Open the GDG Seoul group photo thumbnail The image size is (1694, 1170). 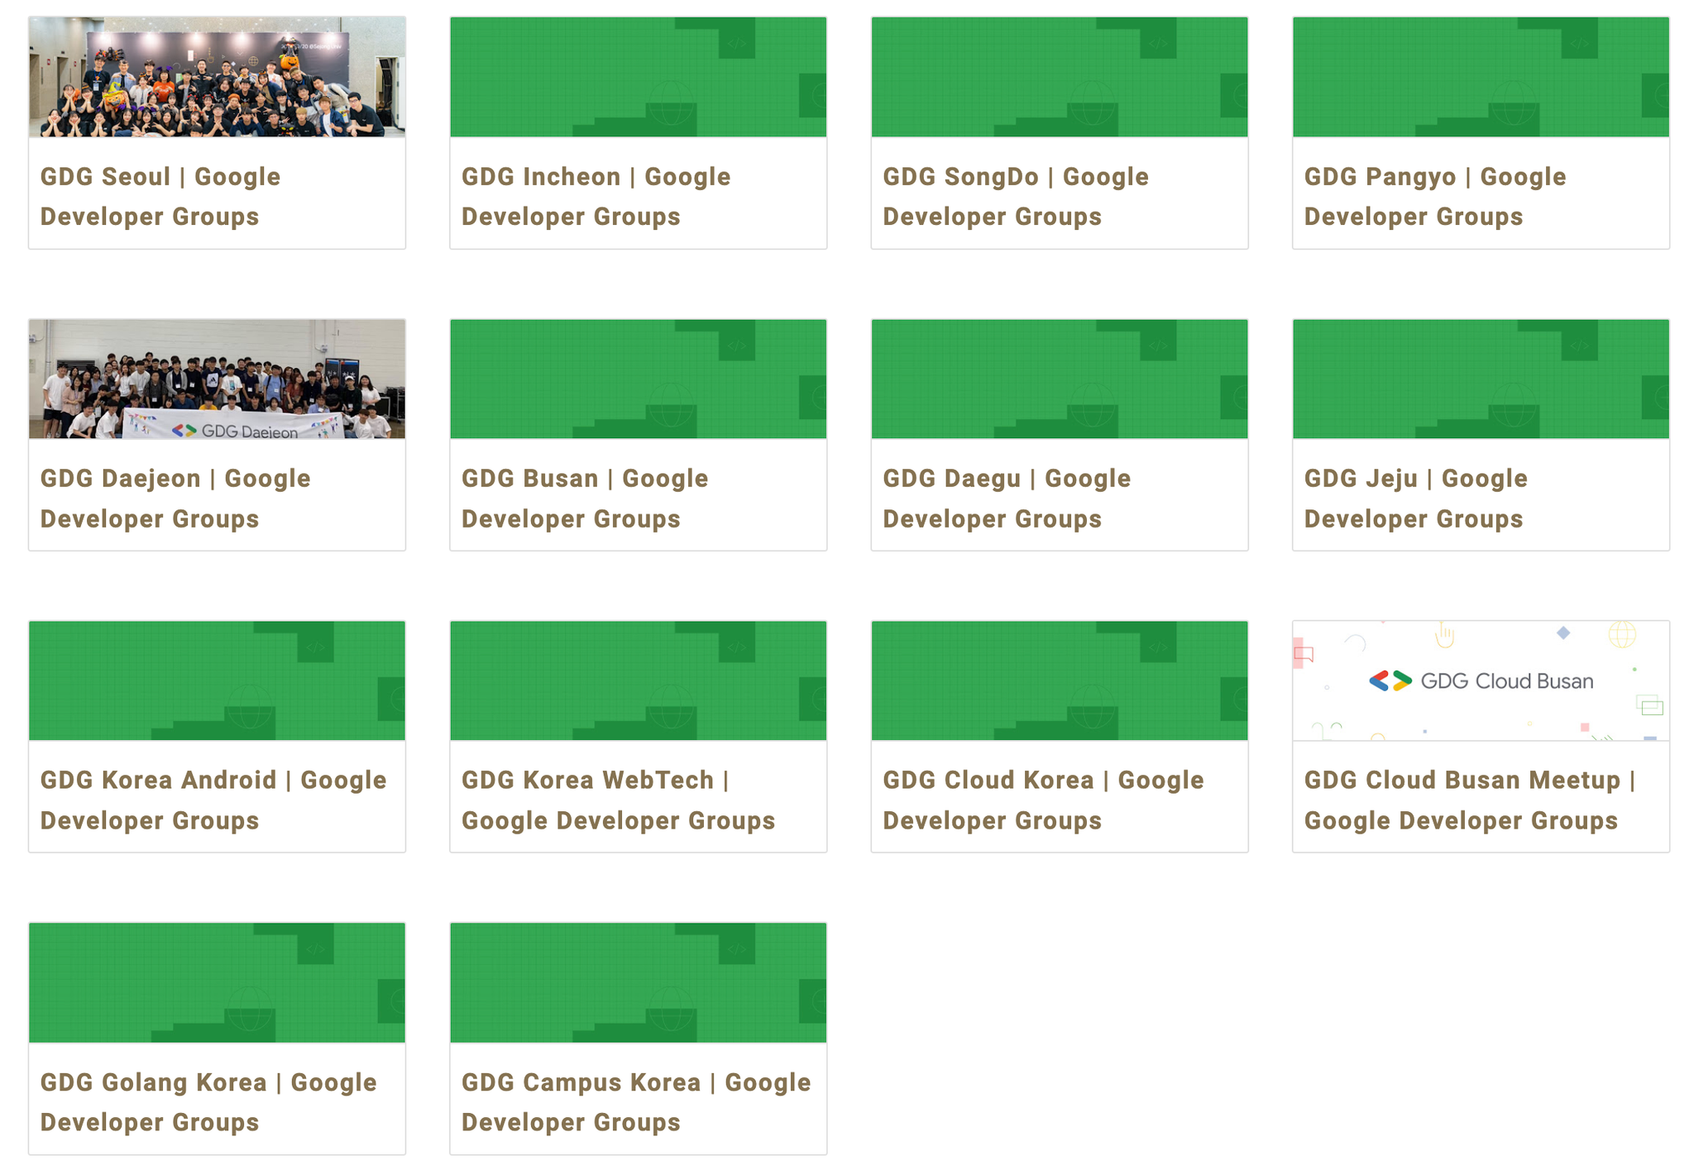(217, 77)
